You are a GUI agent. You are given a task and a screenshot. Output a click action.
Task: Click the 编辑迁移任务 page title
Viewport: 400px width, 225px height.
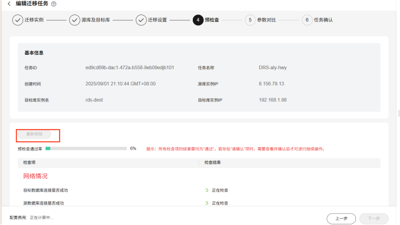32,3
